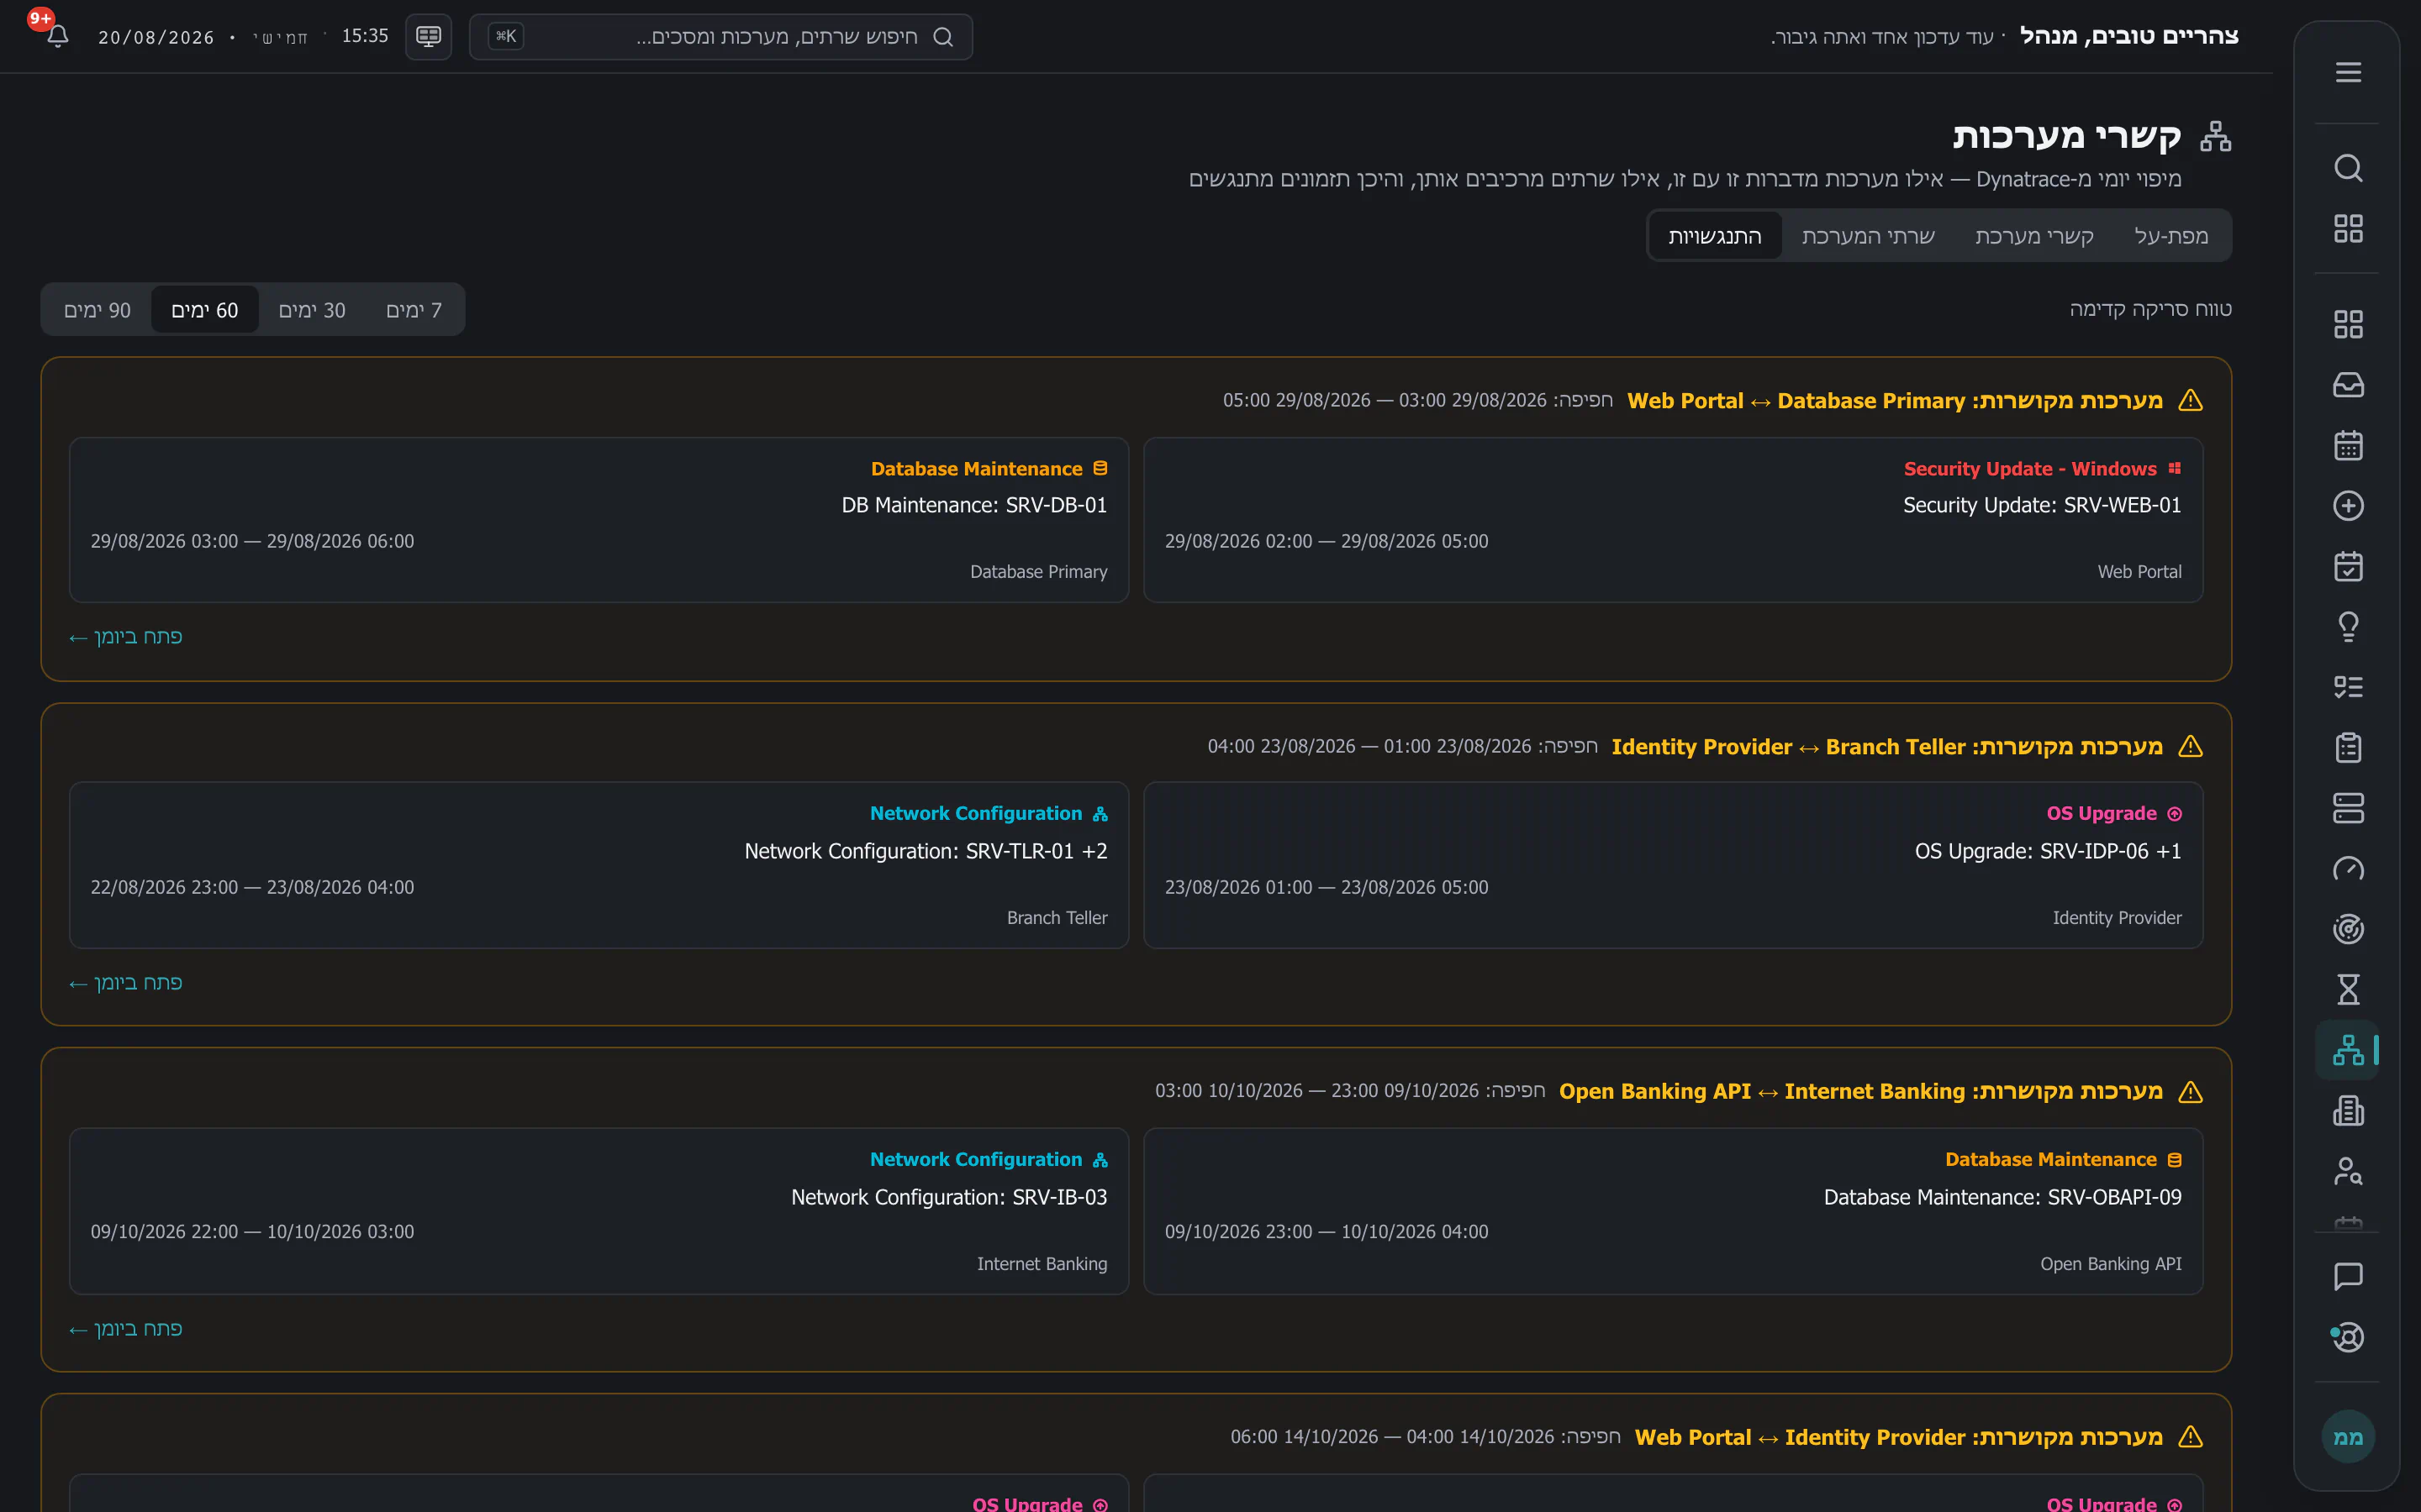Open the radar target icon in the sidebar
The height and width of the screenshot is (1512, 2421).
pos(2348,929)
